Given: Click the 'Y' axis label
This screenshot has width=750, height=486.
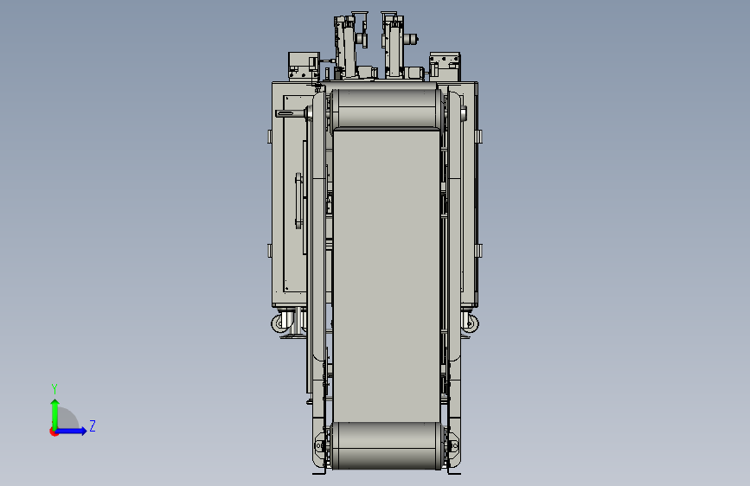Looking at the screenshot, I should [x=54, y=389].
